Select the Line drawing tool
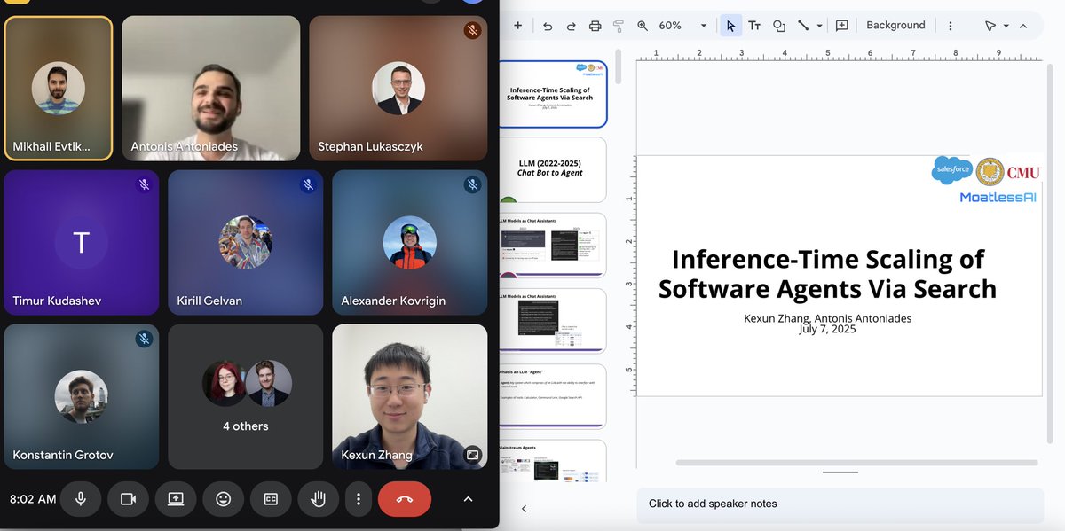 803,26
